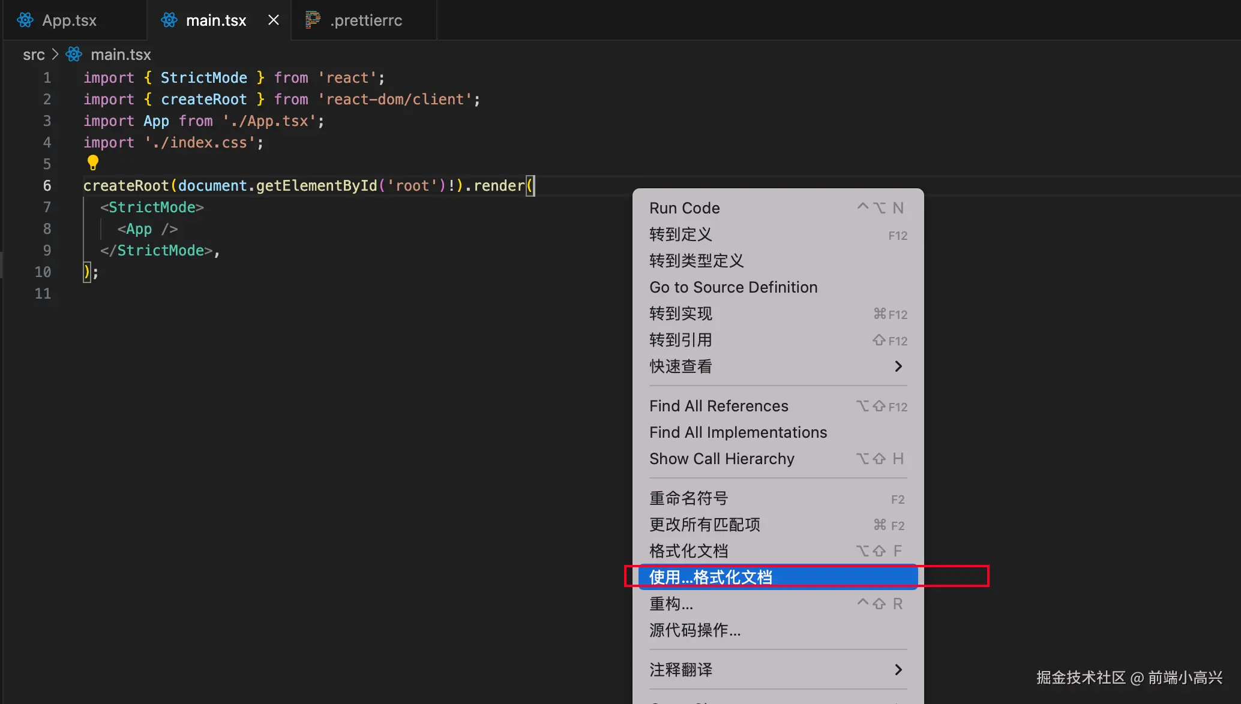Click the src breadcrumb folder
The width and height of the screenshot is (1241, 704).
click(x=34, y=55)
